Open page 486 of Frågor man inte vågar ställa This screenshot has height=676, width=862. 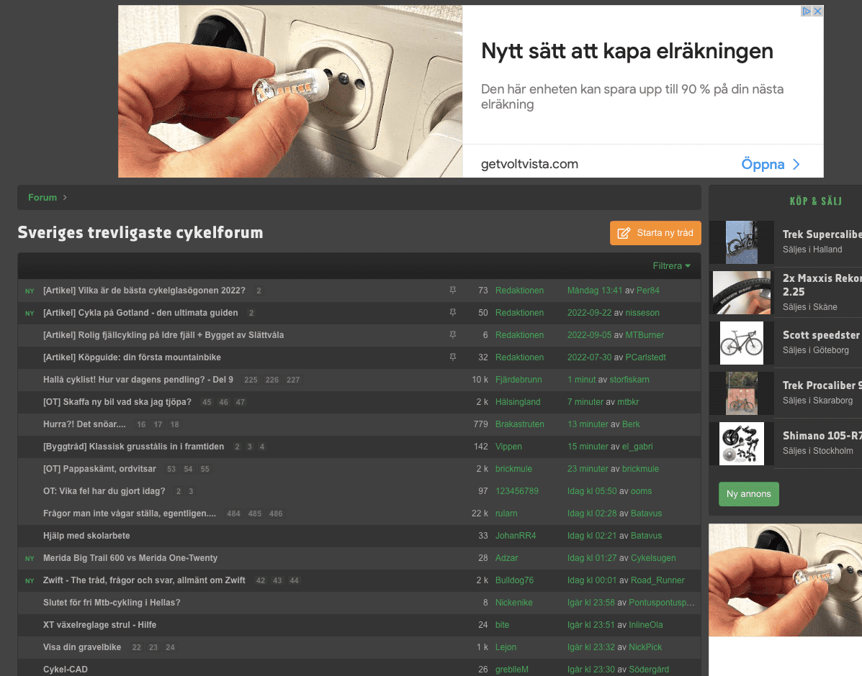click(x=276, y=513)
